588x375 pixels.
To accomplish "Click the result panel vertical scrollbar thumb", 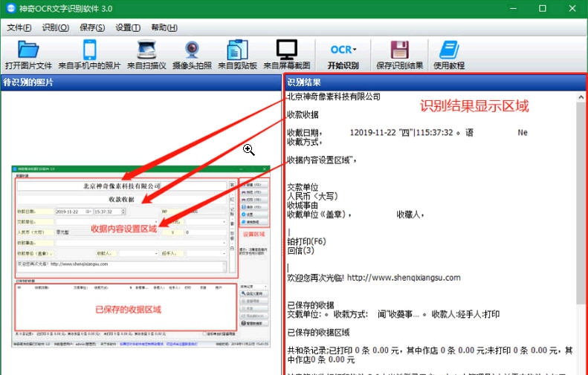I will tap(581, 202).
